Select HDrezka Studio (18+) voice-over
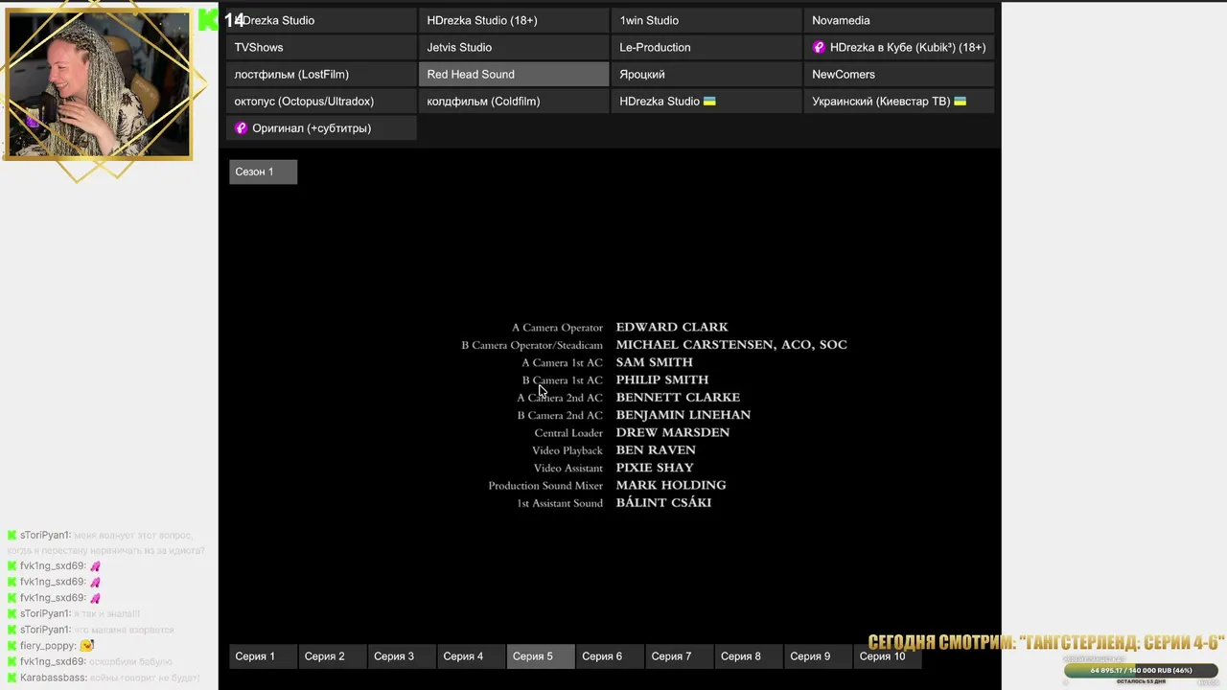The image size is (1227, 690). pos(514,20)
